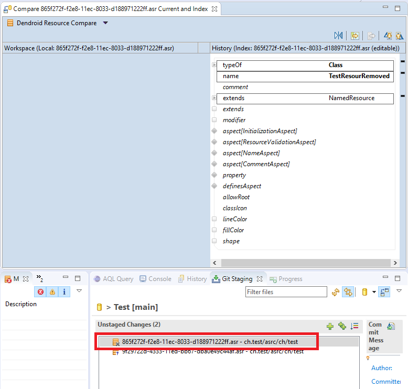This screenshot has width=408, height=389.
Task: Switch to the History tab
Action: [192, 279]
